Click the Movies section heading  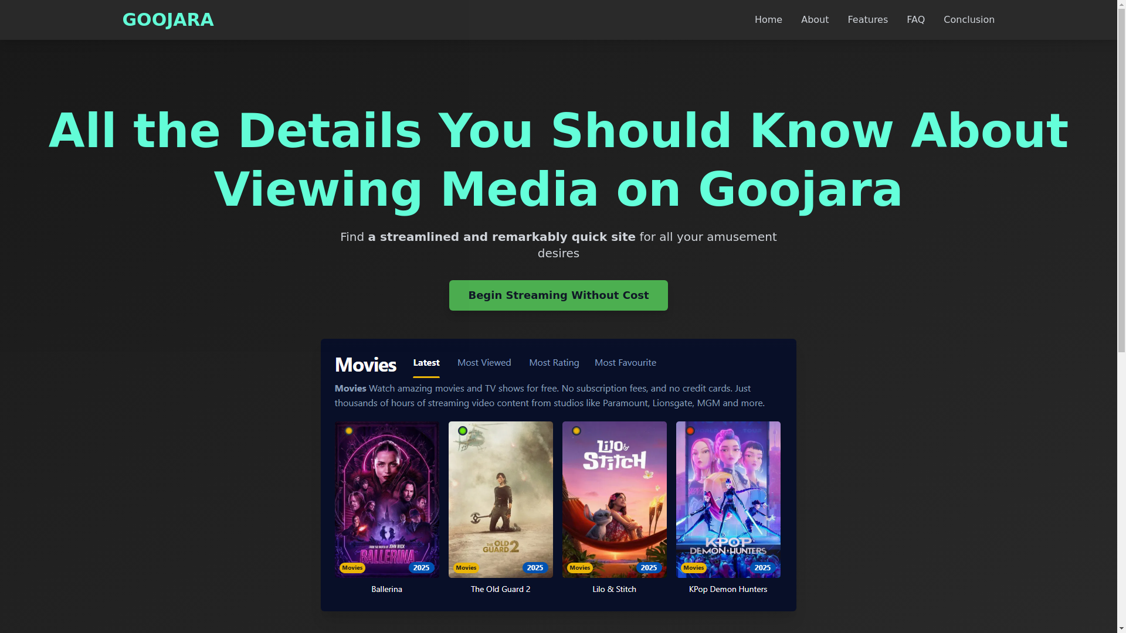tap(365, 365)
